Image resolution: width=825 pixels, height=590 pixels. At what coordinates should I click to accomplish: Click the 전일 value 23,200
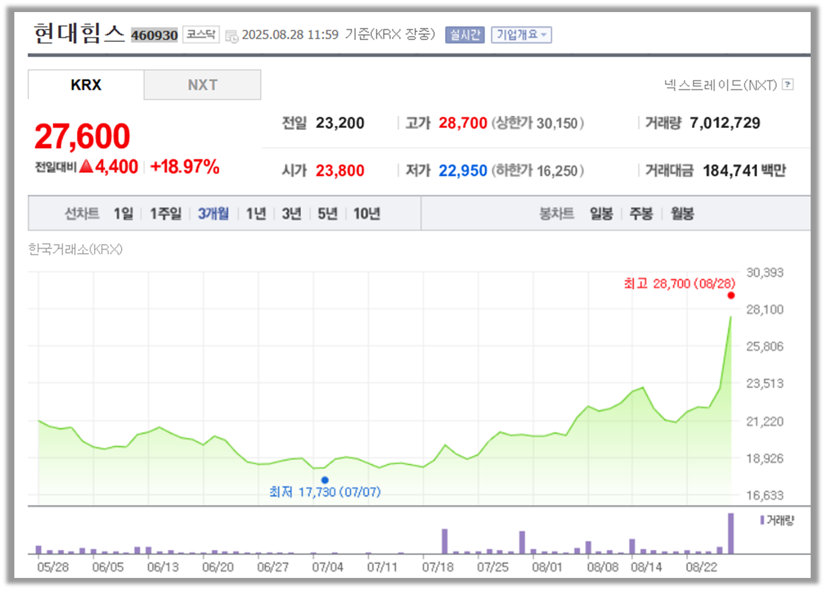click(x=340, y=123)
